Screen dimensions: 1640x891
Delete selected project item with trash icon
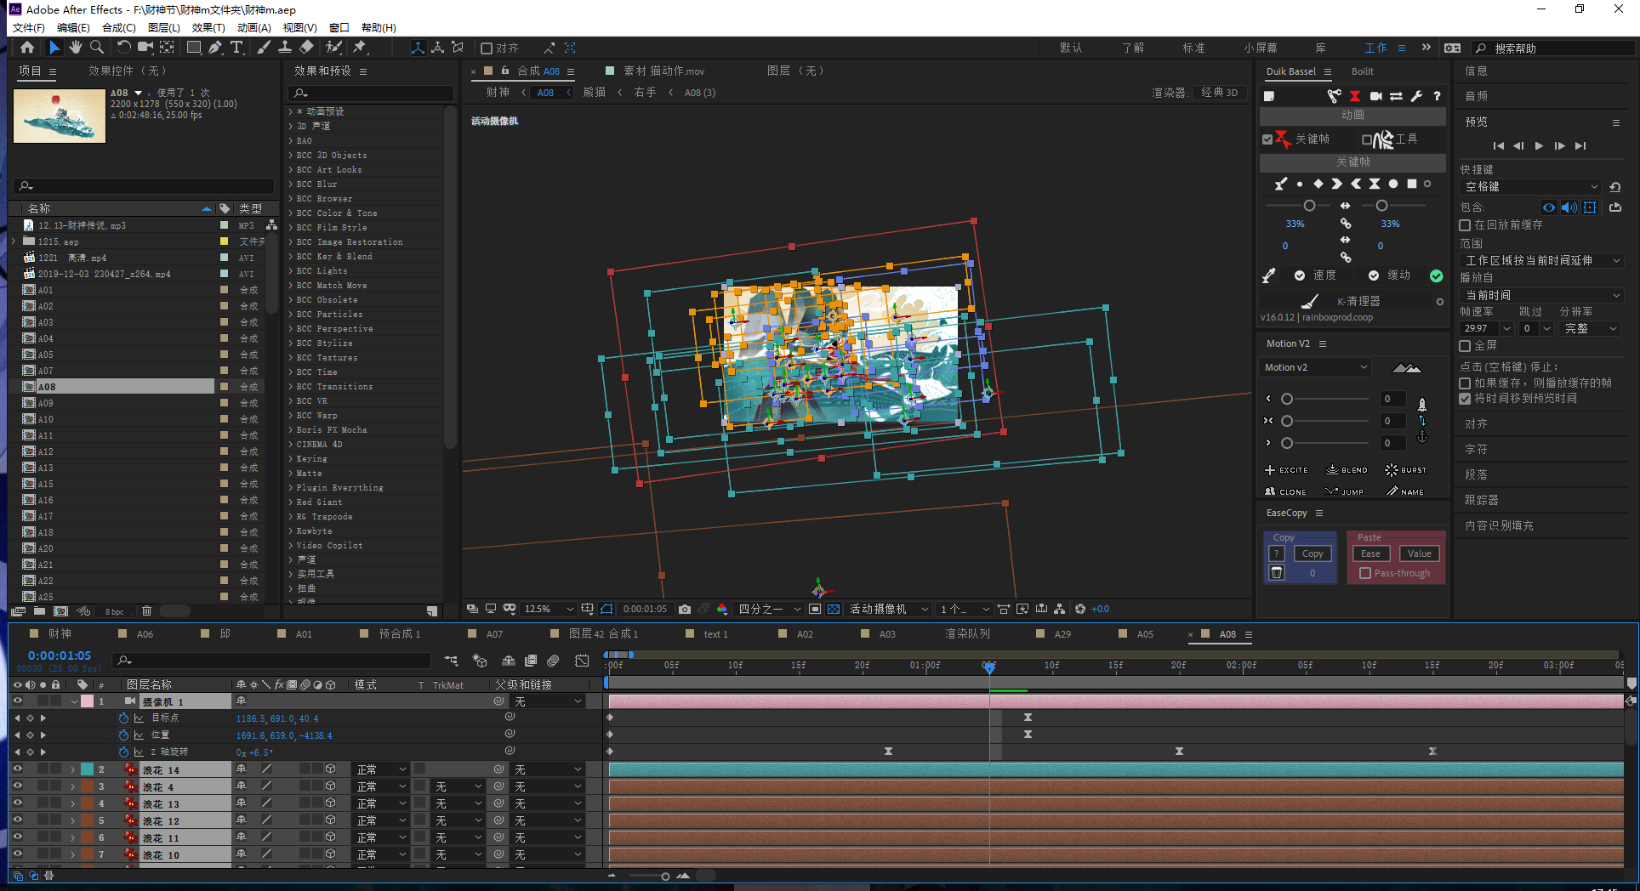click(x=146, y=610)
